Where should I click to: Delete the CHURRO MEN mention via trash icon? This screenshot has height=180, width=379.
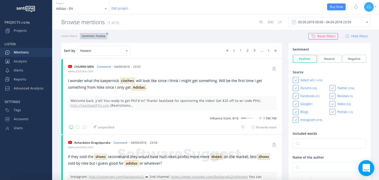pyautogui.click(x=274, y=69)
